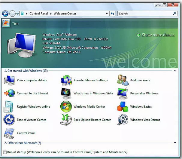Click Show more details link
This screenshot has height=159, width=182.
156,35
